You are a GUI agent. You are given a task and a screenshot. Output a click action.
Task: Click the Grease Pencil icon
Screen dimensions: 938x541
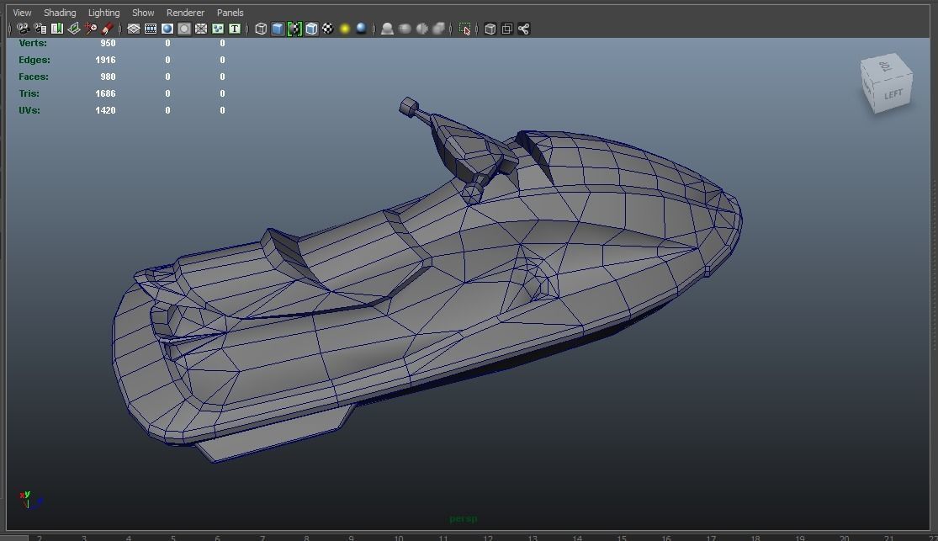coord(107,29)
